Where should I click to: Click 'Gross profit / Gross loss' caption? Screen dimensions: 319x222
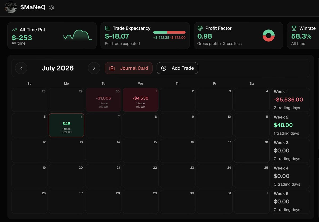(x=220, y=44)
